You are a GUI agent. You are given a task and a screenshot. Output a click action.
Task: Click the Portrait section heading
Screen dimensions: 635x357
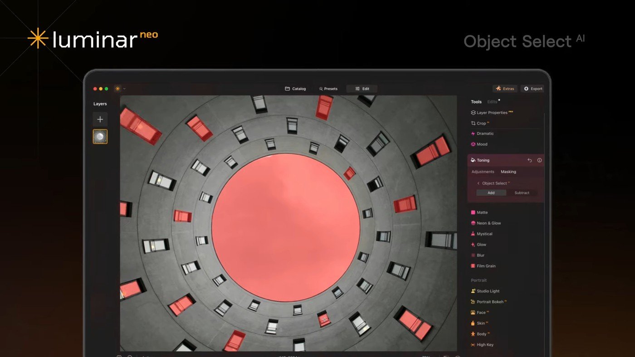pos(479,280)
